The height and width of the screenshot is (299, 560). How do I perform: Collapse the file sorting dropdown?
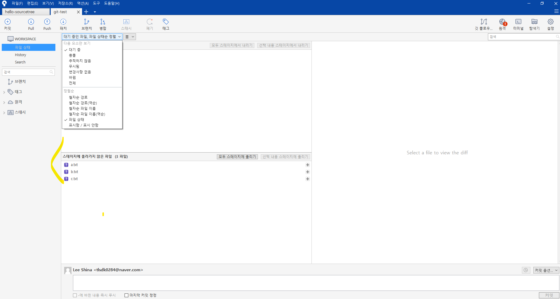click(x=92, y=37)
